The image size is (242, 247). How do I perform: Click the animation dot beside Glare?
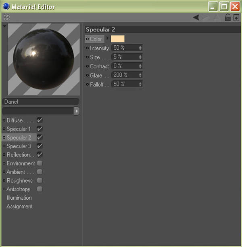coord(88,75)
